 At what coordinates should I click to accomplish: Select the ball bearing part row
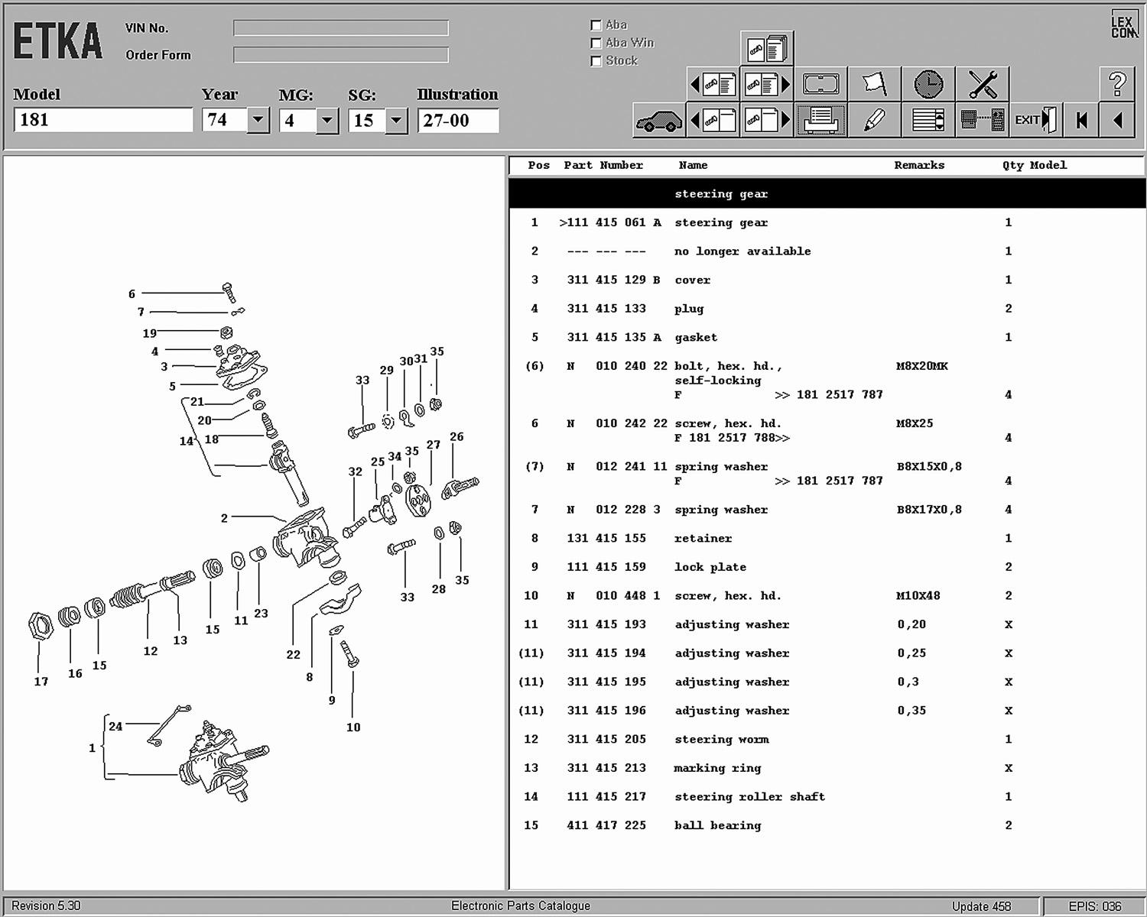tap(717, 825)
